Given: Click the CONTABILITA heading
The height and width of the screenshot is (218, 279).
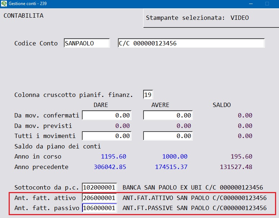Looking at the screenshot, I should 23,15.
